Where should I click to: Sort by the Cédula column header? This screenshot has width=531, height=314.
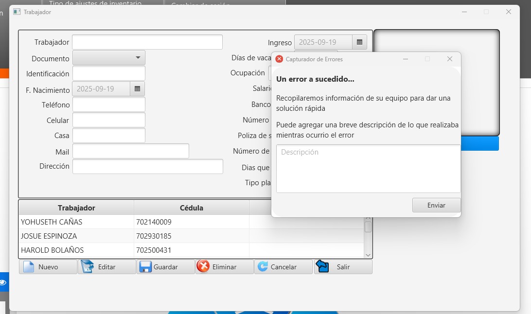191,208
